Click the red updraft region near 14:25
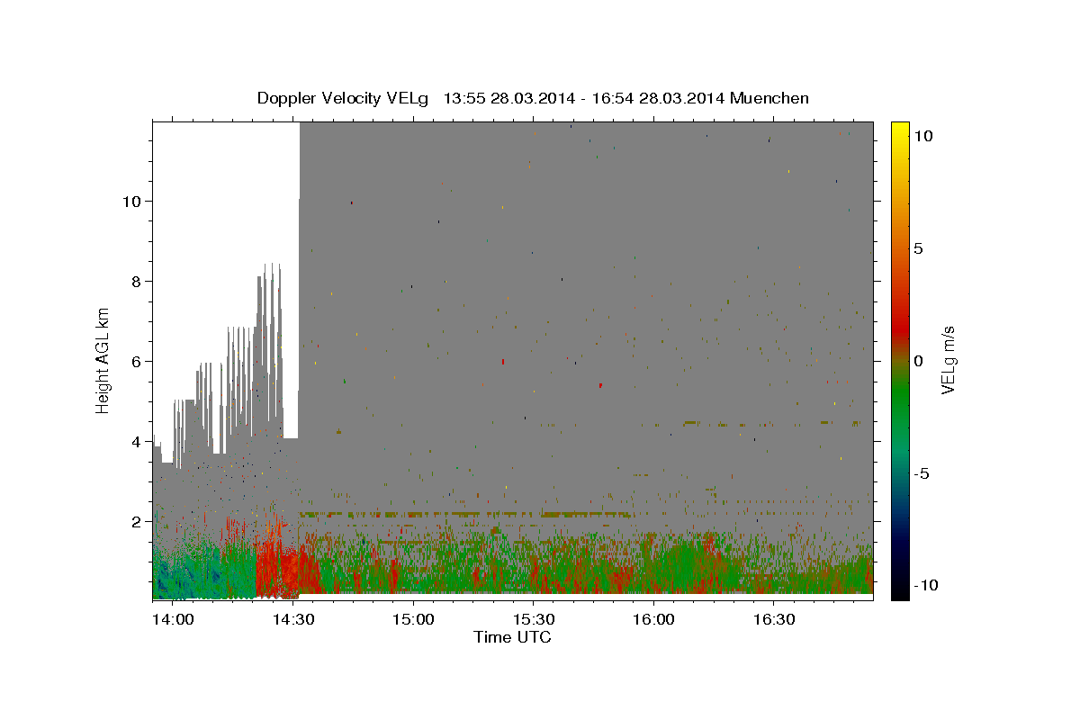This screenshot has width=1080, height=720. pyautogui.click(x=279, y=571)
